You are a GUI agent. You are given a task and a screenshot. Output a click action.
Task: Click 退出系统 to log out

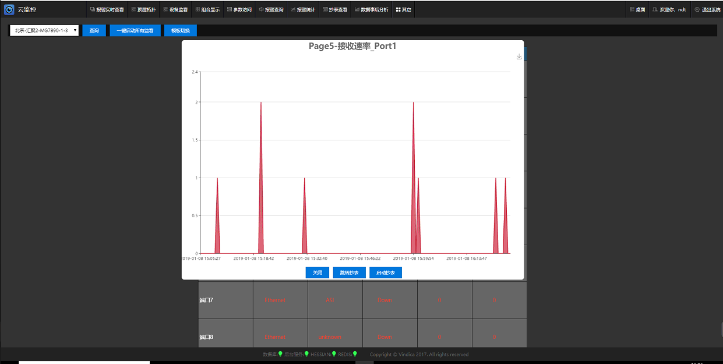point(707,9)
